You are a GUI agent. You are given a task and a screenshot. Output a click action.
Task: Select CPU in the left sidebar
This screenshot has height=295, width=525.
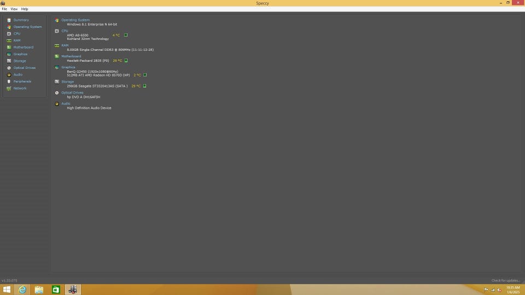click(17, 34)
